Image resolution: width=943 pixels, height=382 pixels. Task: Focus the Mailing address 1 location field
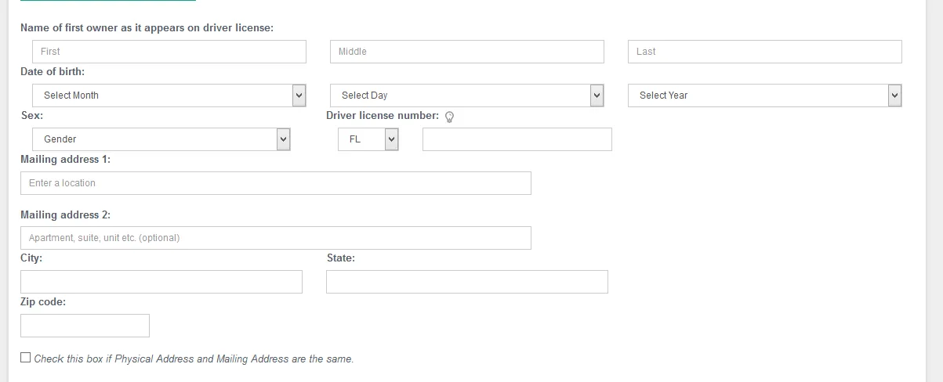coord(276,183)
